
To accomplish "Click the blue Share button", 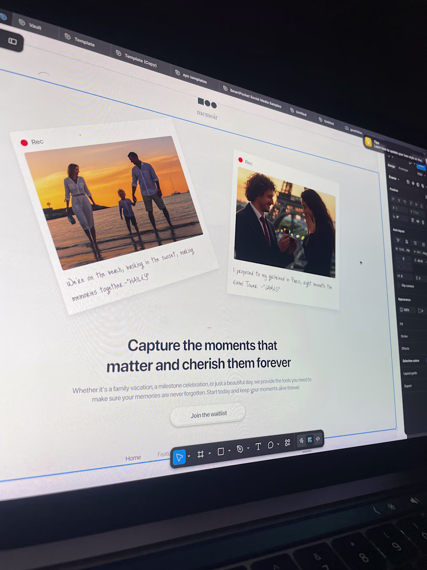I will coord(421,166).
